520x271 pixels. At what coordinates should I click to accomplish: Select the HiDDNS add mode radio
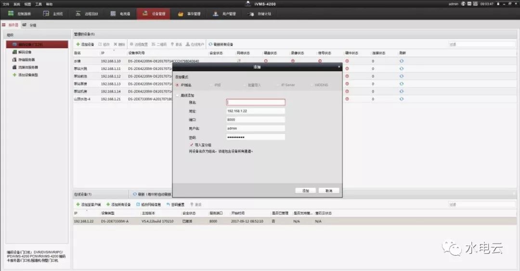click(x=312, y=85)
